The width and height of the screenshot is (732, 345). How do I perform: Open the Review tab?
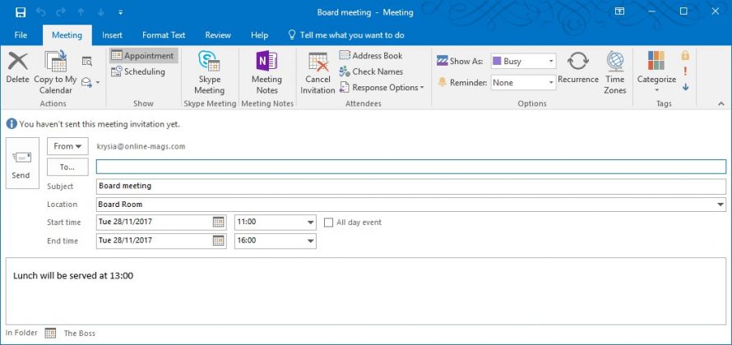point(218,35)
